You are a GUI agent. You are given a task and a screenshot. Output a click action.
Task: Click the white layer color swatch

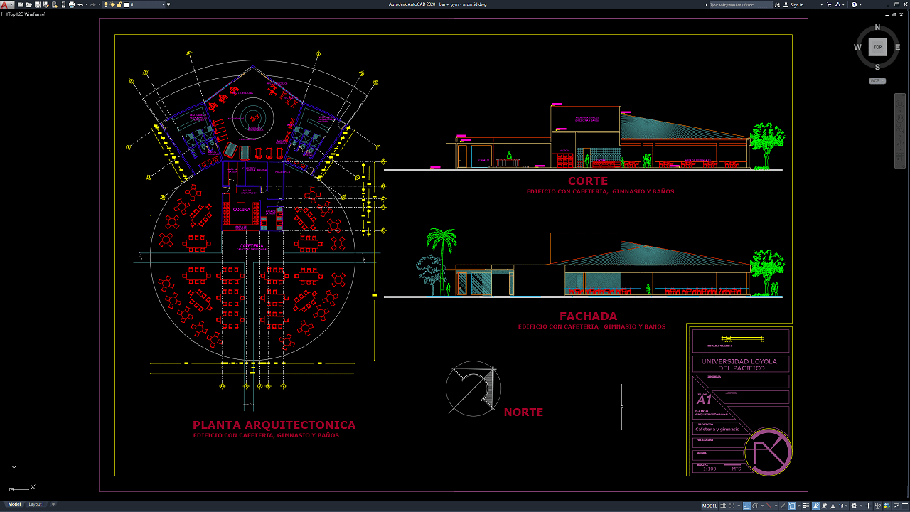(x=127, y=5)
